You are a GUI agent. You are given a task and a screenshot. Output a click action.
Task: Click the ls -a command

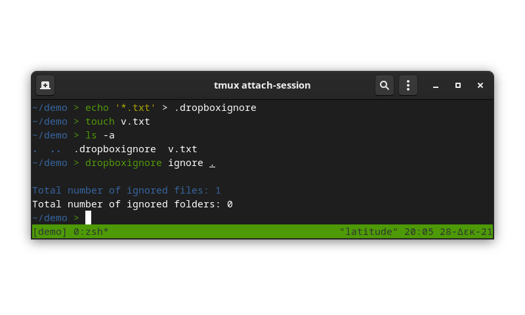[100, 135]
